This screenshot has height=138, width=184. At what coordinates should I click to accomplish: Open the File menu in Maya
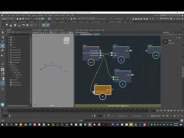pos(5,15)
